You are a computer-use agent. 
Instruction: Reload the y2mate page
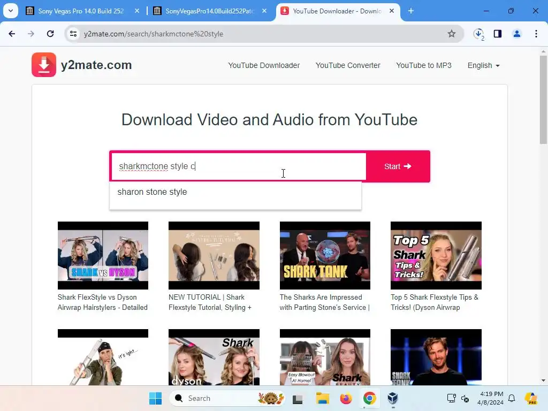(x=50, y=34)
